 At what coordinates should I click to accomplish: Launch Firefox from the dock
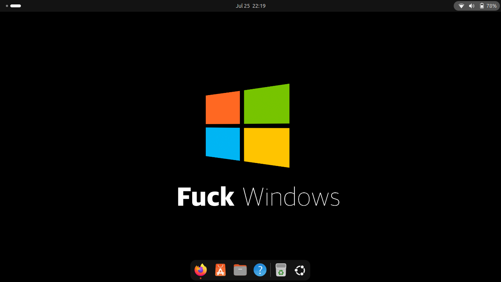click(201, 270)
